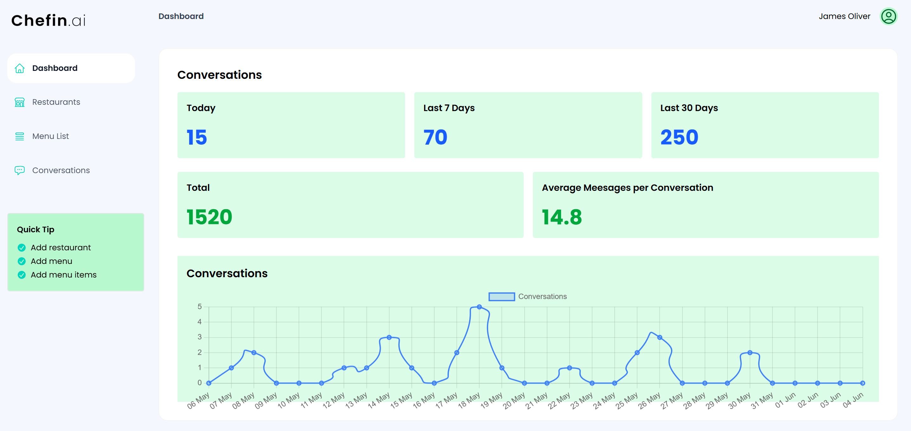Screen dimensions: 911x431
Task: Open the Conversations sidebar page
Action: (61, 170)
